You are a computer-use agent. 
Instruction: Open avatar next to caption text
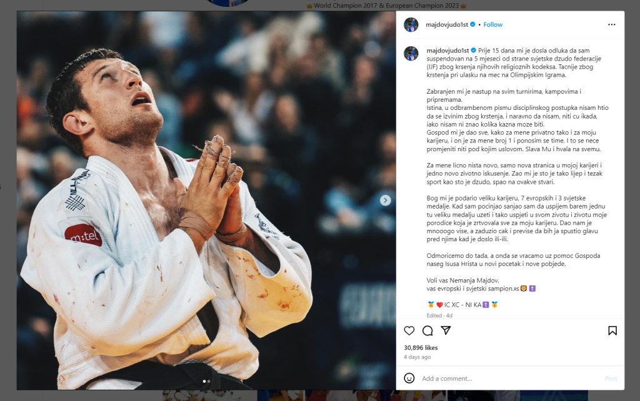coord(411,54)
